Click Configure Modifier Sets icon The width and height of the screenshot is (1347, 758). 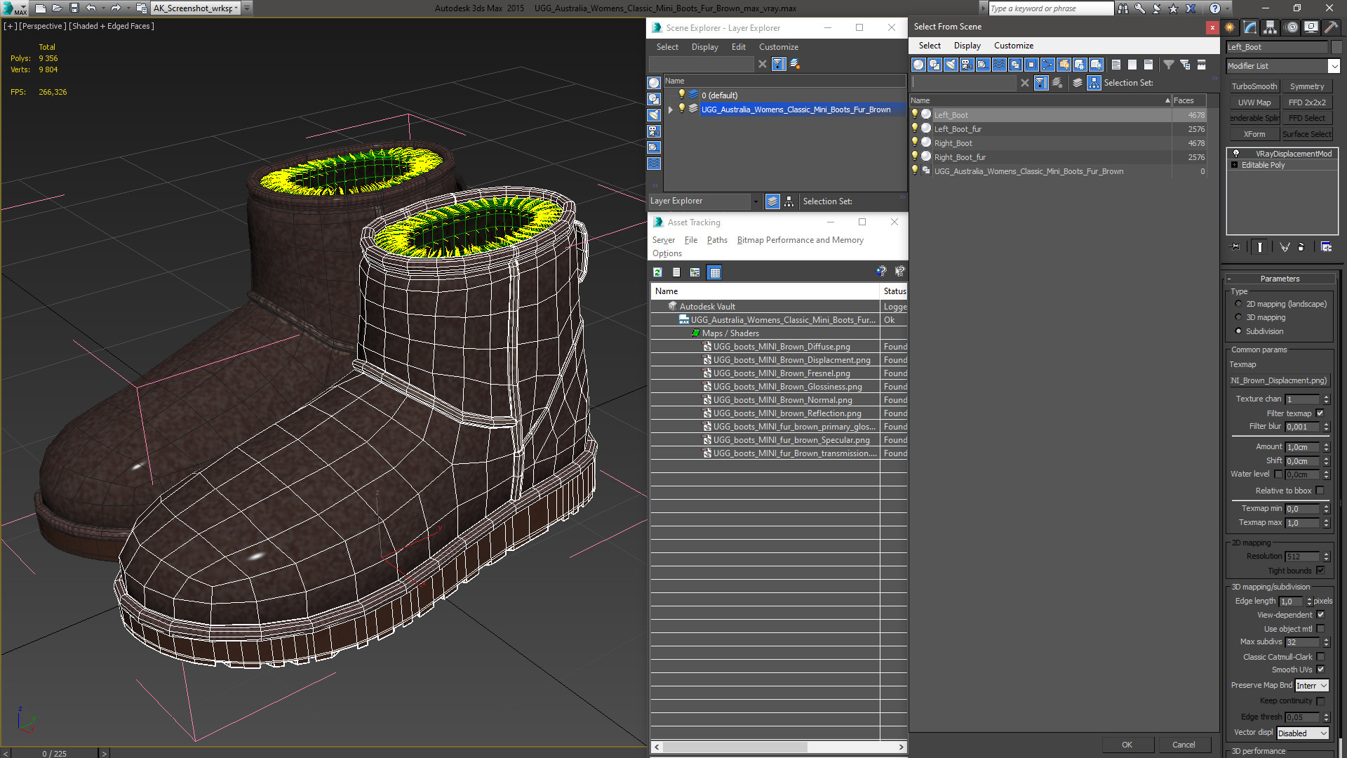pos(1326,247)
